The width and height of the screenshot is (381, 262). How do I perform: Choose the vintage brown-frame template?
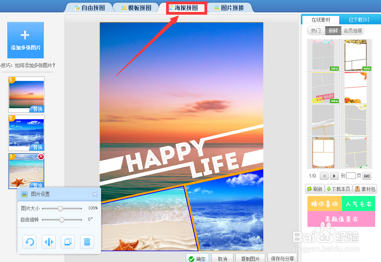click(x=323, y=153)
